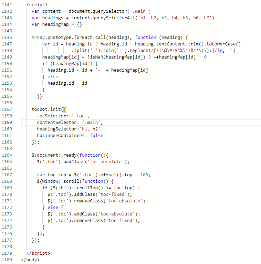261x264 pixels.
Task: Click '$(window).scroll' call
Action: (58, 181)
